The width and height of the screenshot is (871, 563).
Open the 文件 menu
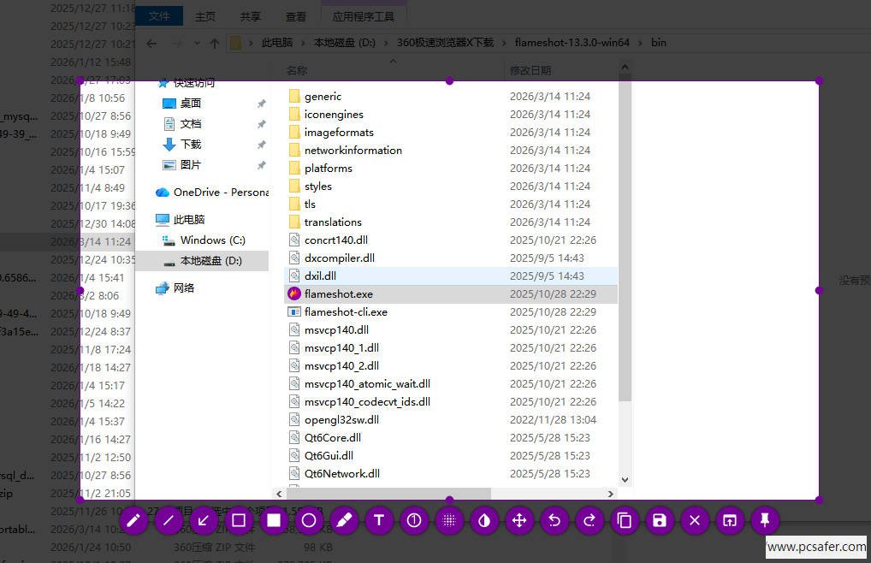(x=159, y=16)
